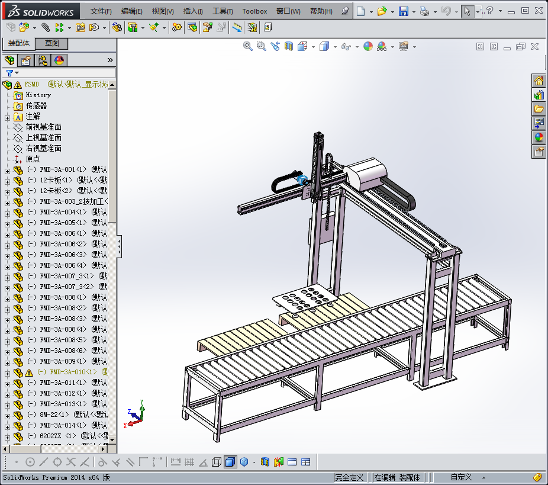
Task: Click the Bill of Materials icon
Action: click(192, 27)
